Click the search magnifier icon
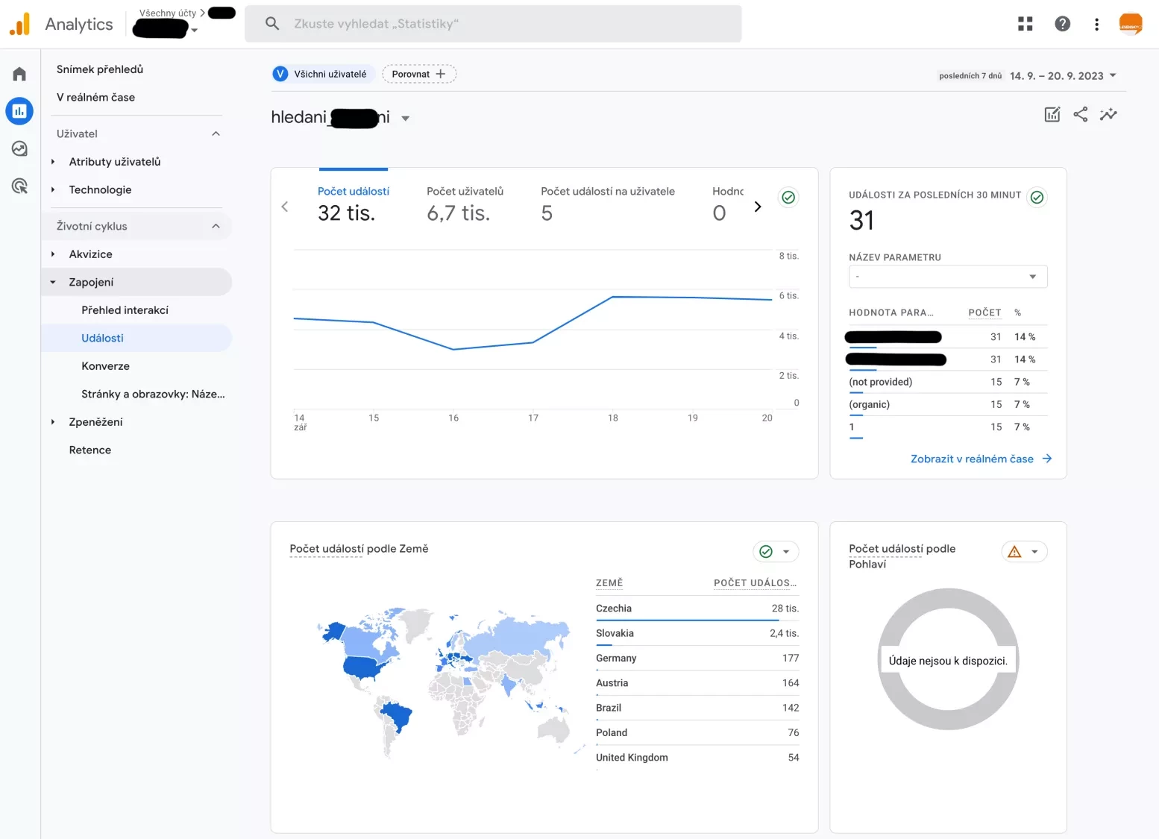This screenshot has height=839, width=1159. point(272,24)
